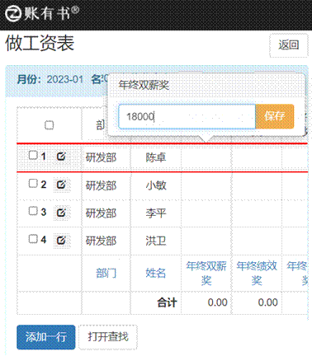Click the 返回 button
The image size is (312, 356).
tap(289, 45)
